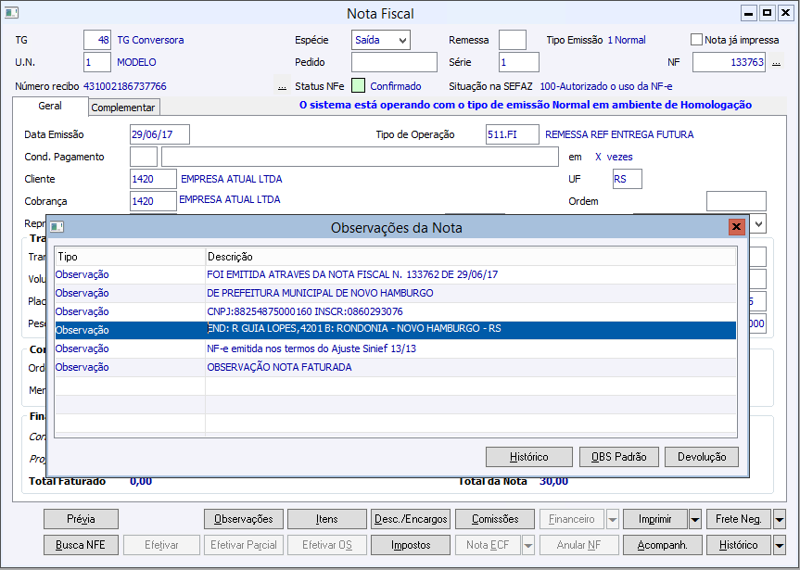800x570 pixels.
Task: Click the Busca NFE button
Action: click(82, 545)
